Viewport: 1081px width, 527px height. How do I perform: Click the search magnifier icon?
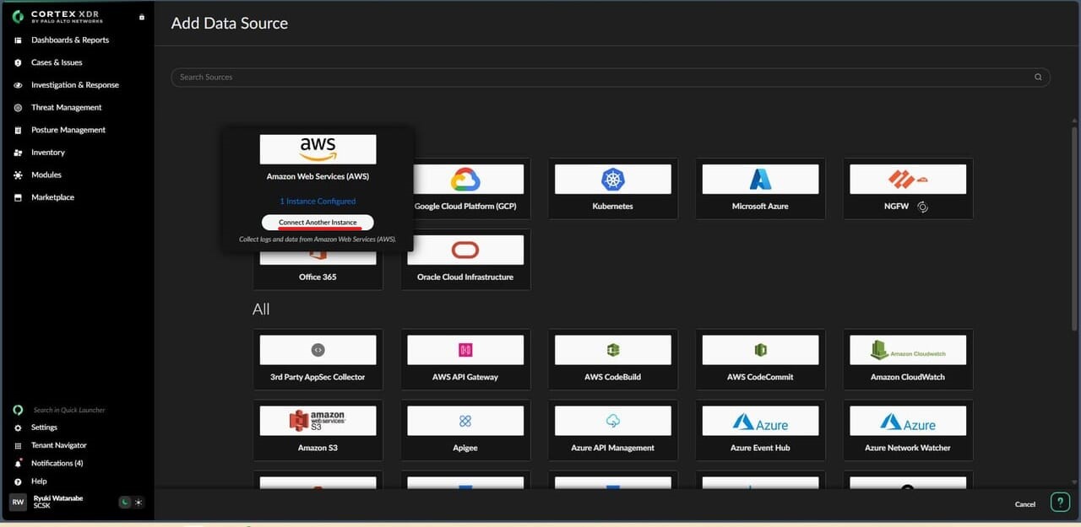coord(1038,77)
